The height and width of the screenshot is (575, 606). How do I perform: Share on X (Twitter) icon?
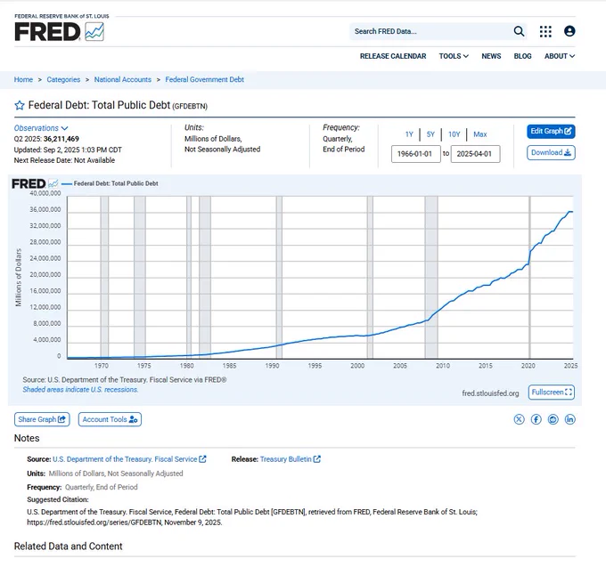click(520, 419)
